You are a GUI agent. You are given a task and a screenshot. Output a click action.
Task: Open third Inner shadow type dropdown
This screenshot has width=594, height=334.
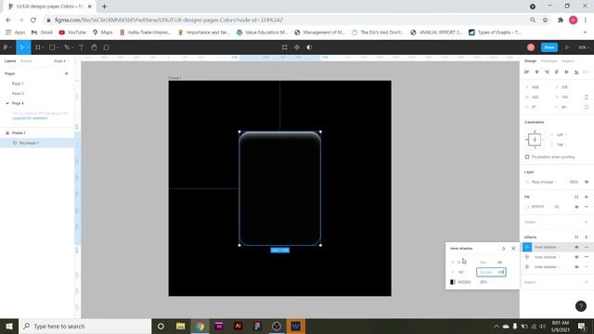pos(547,267)
